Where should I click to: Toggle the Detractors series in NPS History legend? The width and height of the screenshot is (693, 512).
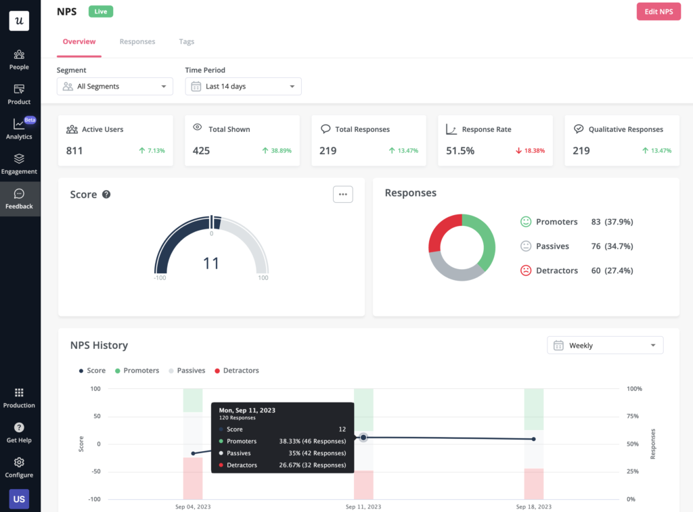[236, 370]
